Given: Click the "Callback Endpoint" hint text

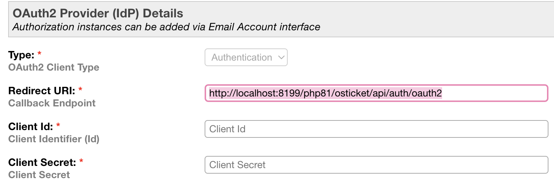Looking at the screenshot, I should click(52, 103).
